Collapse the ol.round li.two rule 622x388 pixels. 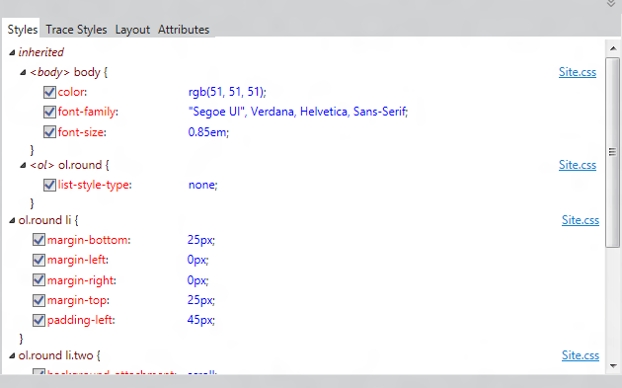[12, 355]
